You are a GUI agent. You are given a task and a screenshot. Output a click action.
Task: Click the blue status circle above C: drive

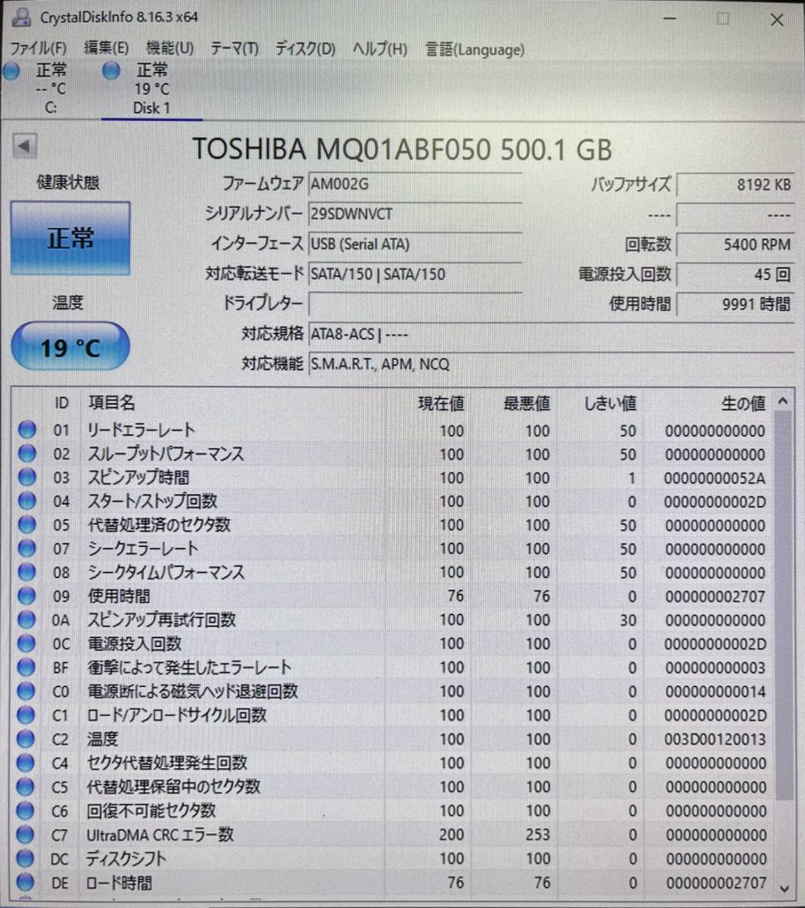[11, 71]
